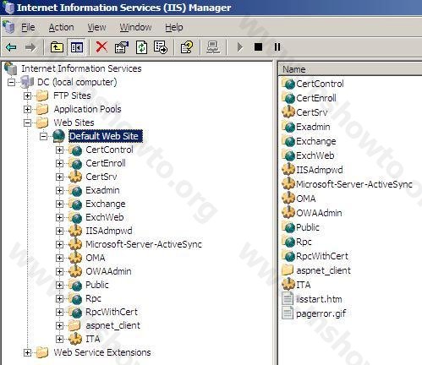
Task: Select ExchWeb in the right pane list
Action: (315, 155)
